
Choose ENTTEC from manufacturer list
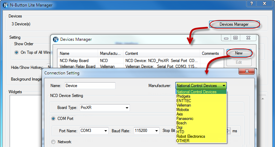[201, 101]
